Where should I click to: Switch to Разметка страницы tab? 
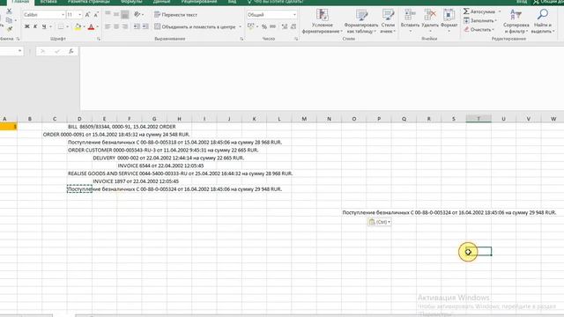tap(89, 2)
